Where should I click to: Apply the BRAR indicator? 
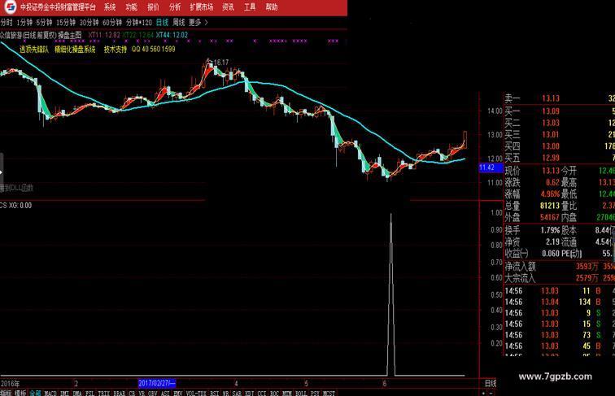(x=120, y=393)
